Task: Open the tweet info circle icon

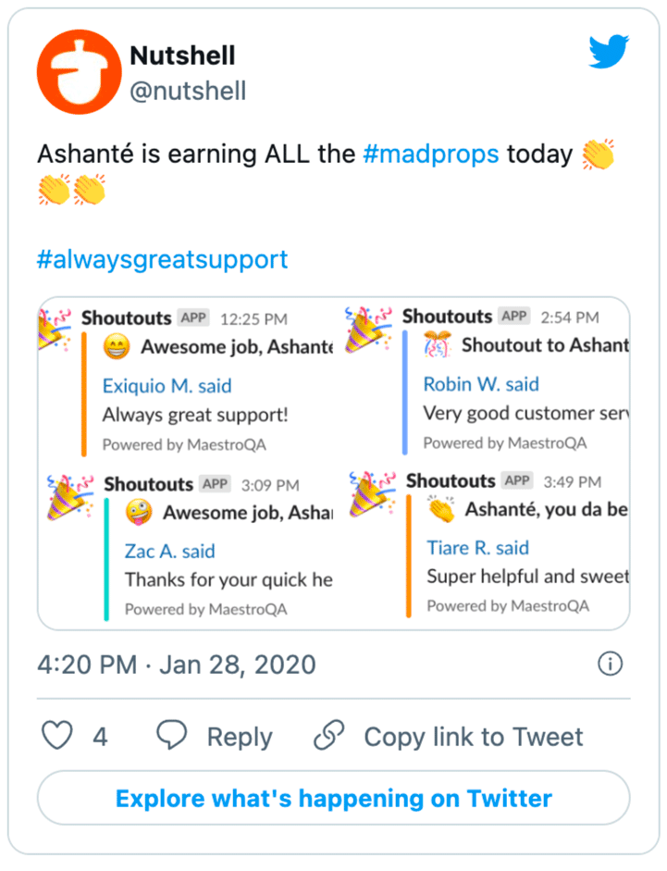Action: pyautogui.click(x=610, y=664)
